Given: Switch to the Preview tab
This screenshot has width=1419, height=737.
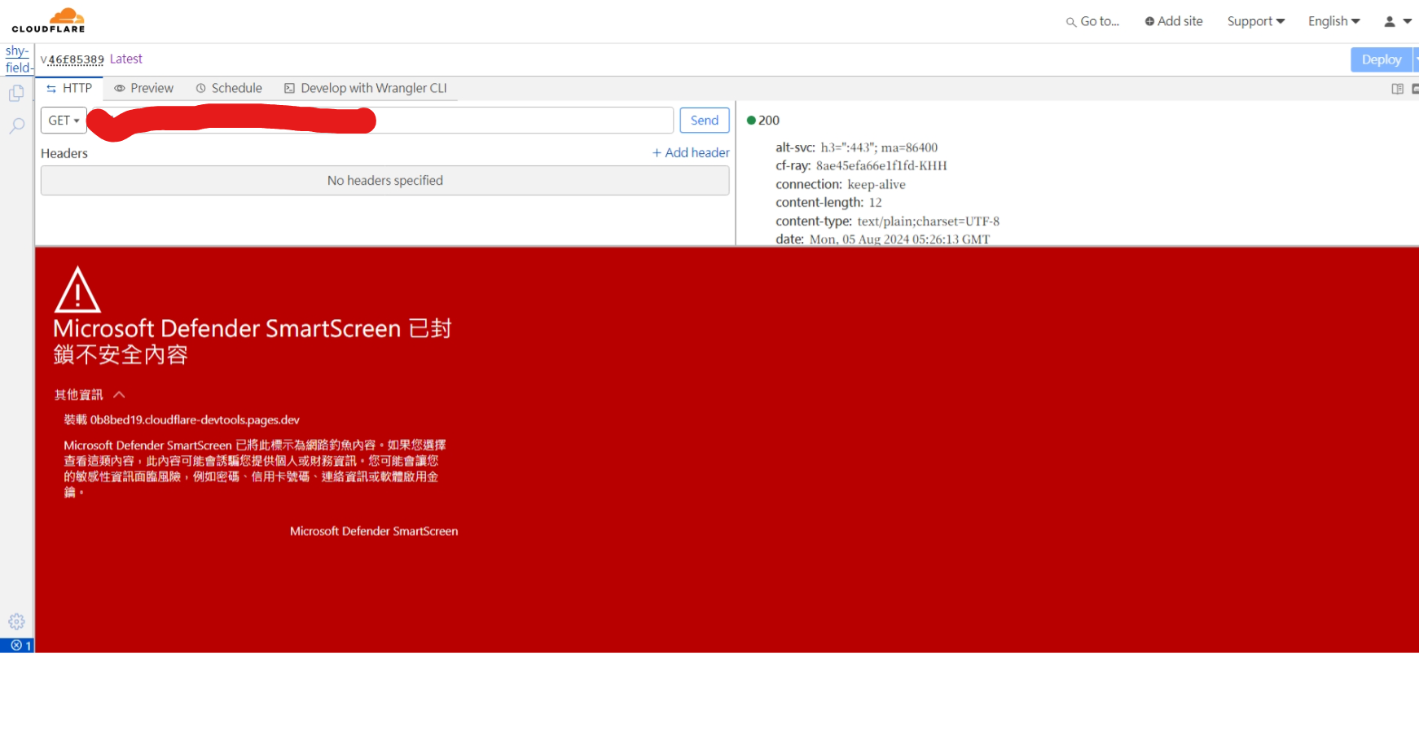Looking at the screenshot, I should pos(144,88).
